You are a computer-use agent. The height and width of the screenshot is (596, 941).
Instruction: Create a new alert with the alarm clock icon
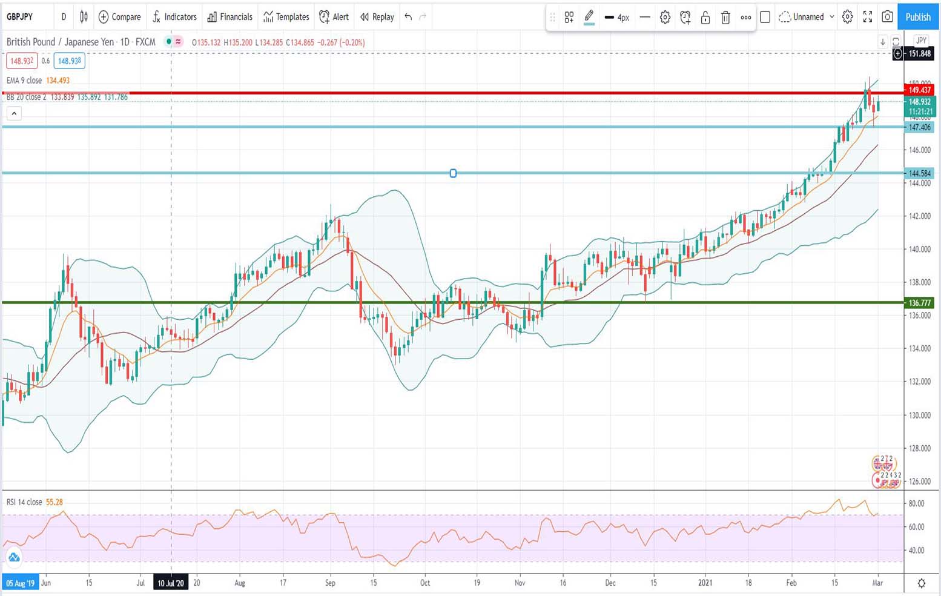pyautogui.click(x=685, y=17)
